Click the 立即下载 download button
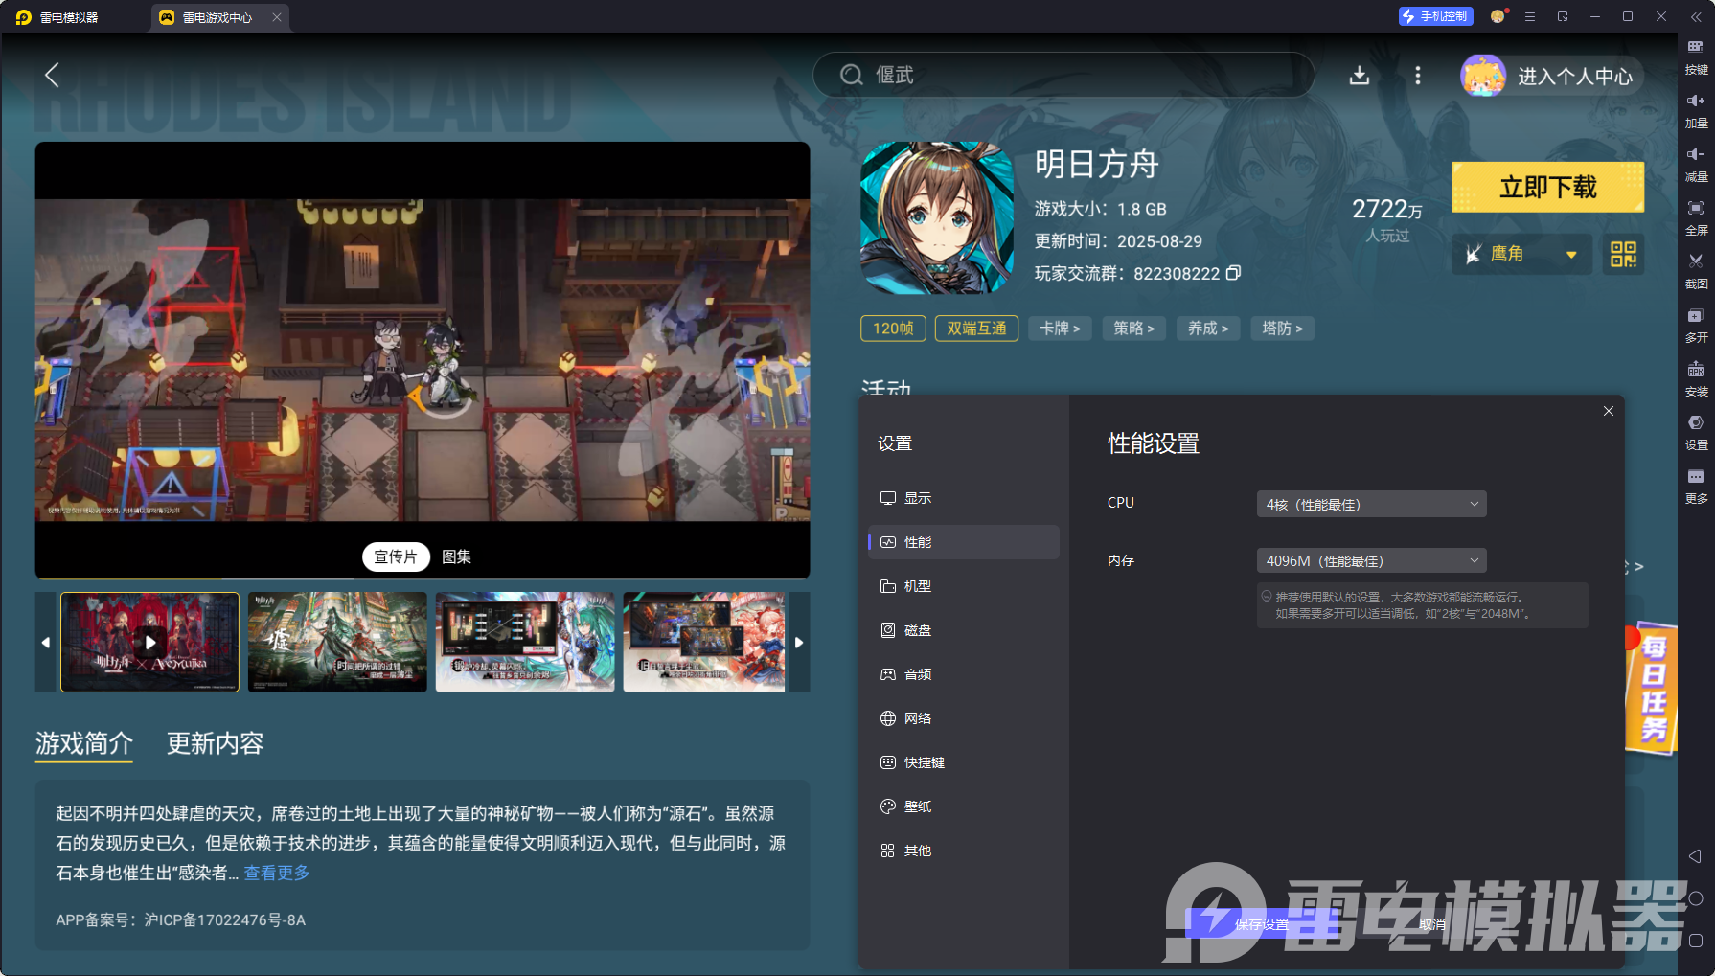The width and height of the screenshot is (1715, 976). (1547, 187)
